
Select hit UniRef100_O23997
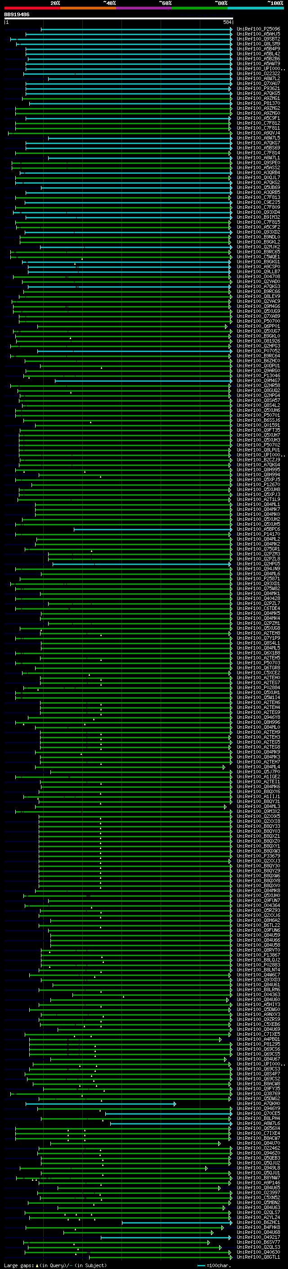pos(258,1192)
